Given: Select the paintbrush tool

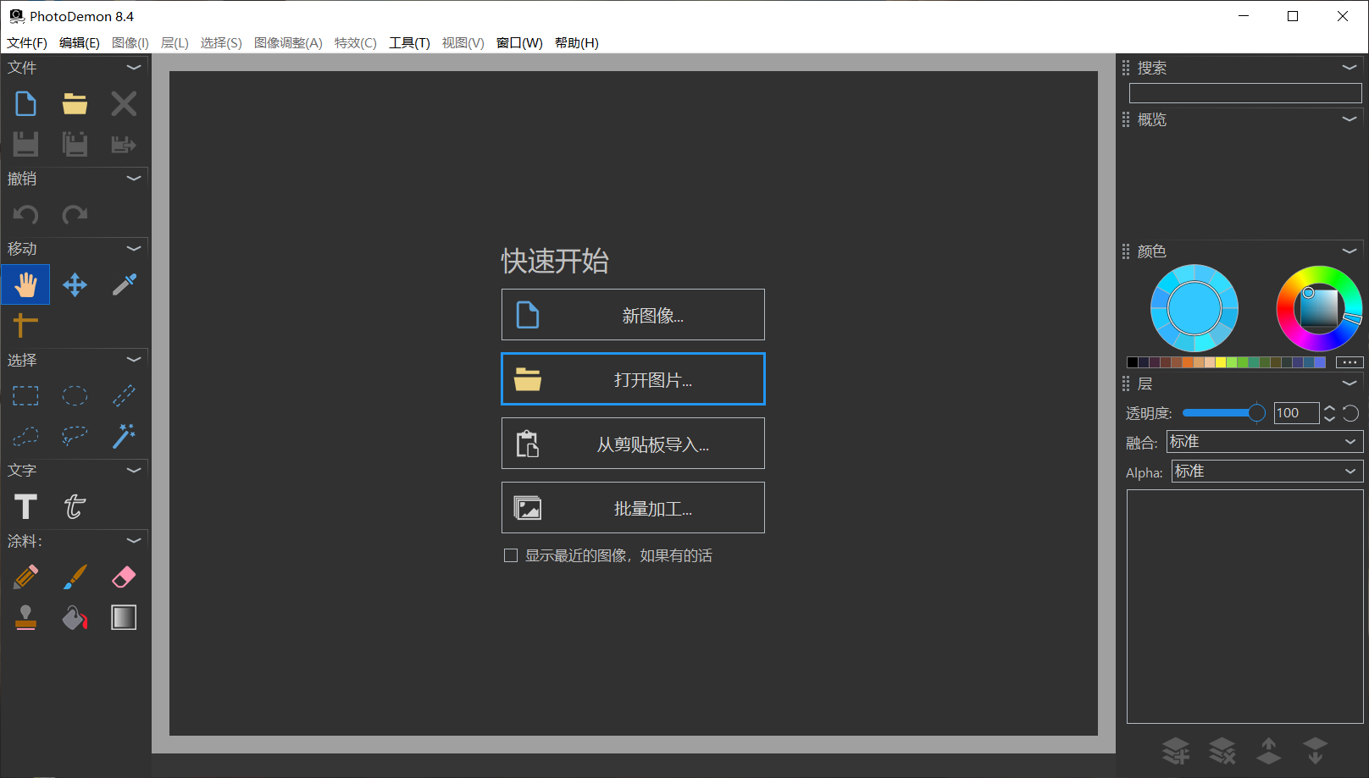Looking at the screenshot, I should [75, 577].
